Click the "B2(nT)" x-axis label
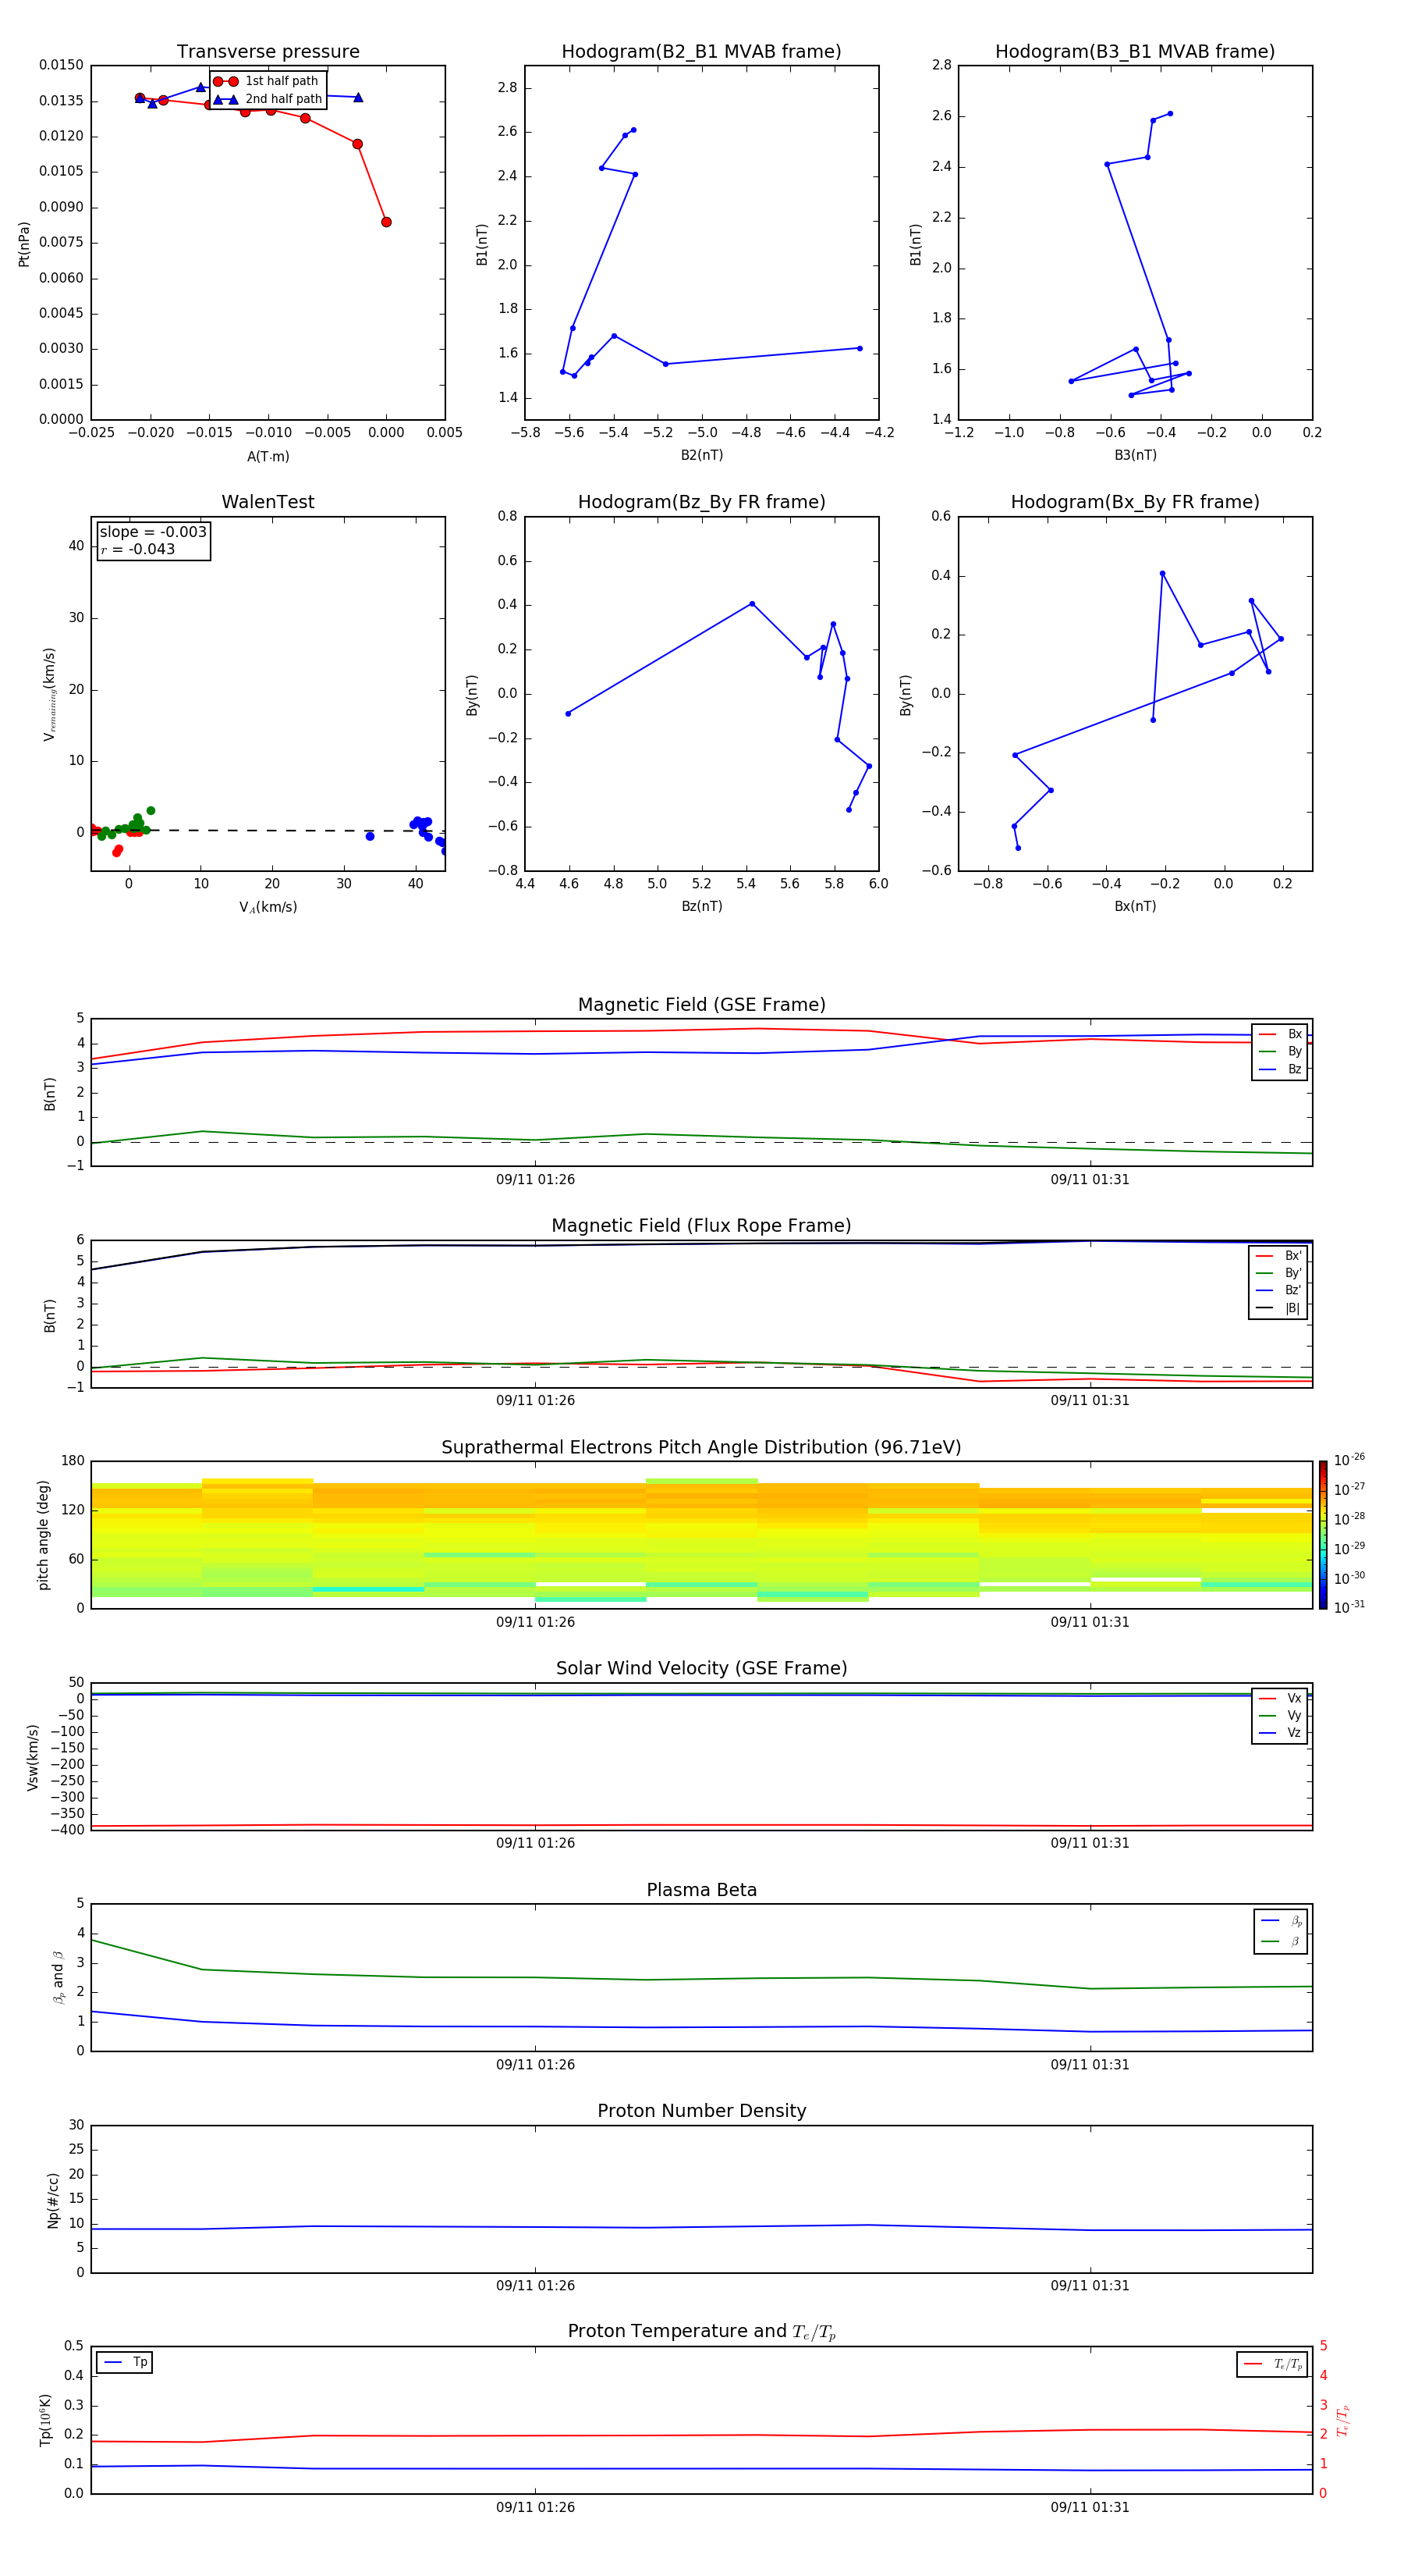The image size is (1404, 2576). pos(701,455)
